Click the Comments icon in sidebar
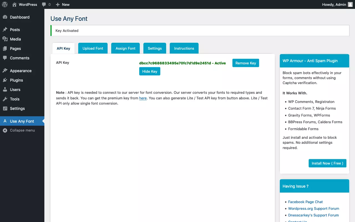The width and height of the screenshot is (355, 222). pos(5,58)
